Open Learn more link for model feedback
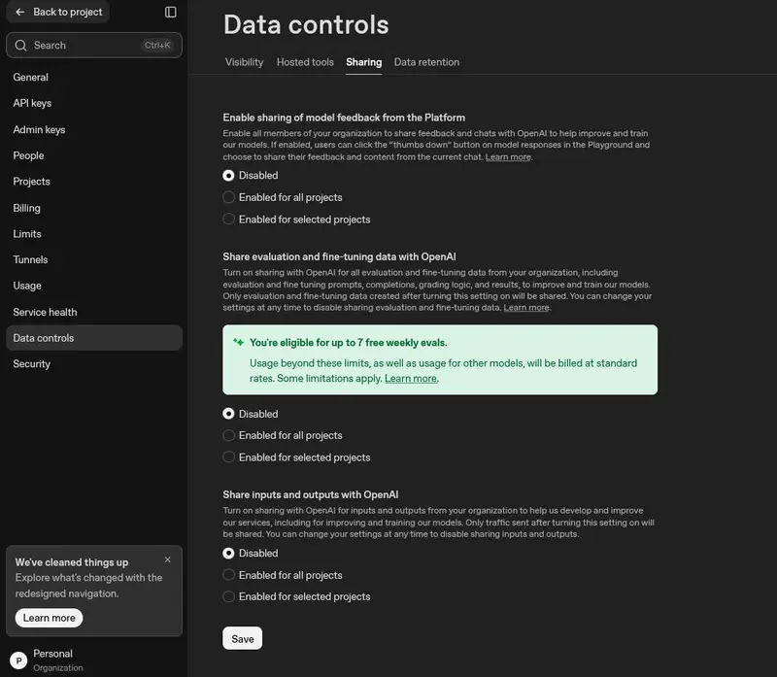Viewport: 777px width, 677px height. pyautogui.click(x=508, y=157)
